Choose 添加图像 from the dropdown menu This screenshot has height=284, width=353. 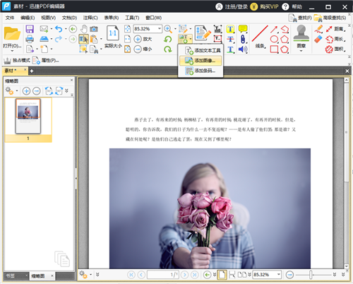pyautogui.click(x=201, y=61)
